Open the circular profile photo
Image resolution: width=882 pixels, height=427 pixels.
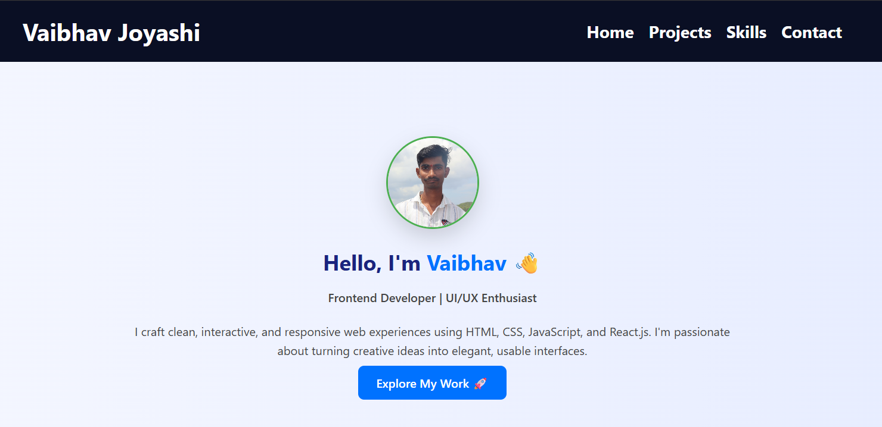433,182
